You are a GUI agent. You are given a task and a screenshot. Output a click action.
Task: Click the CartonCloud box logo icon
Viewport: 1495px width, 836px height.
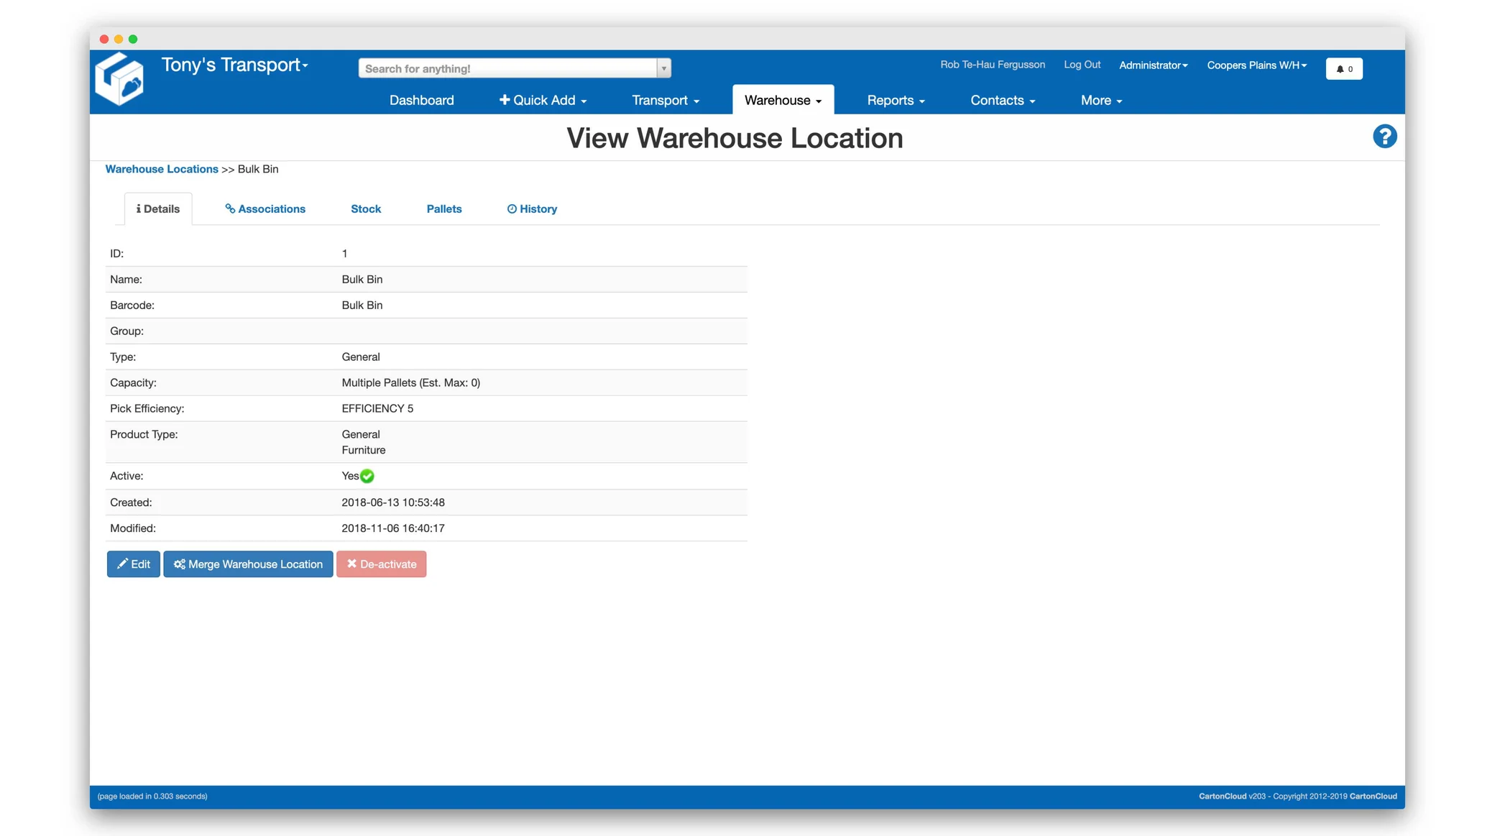click(119, 80)
